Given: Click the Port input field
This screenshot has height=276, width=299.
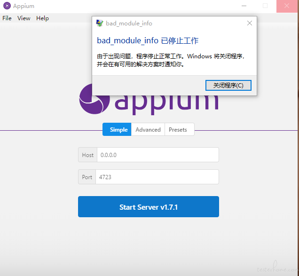Looking at the screenshot, I should pos(157,177).
